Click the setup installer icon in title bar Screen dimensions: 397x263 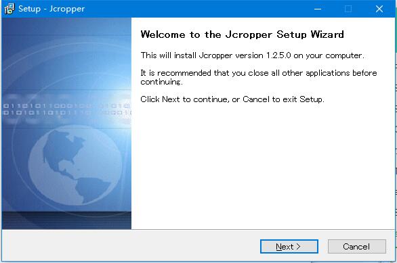pos(9,9)
